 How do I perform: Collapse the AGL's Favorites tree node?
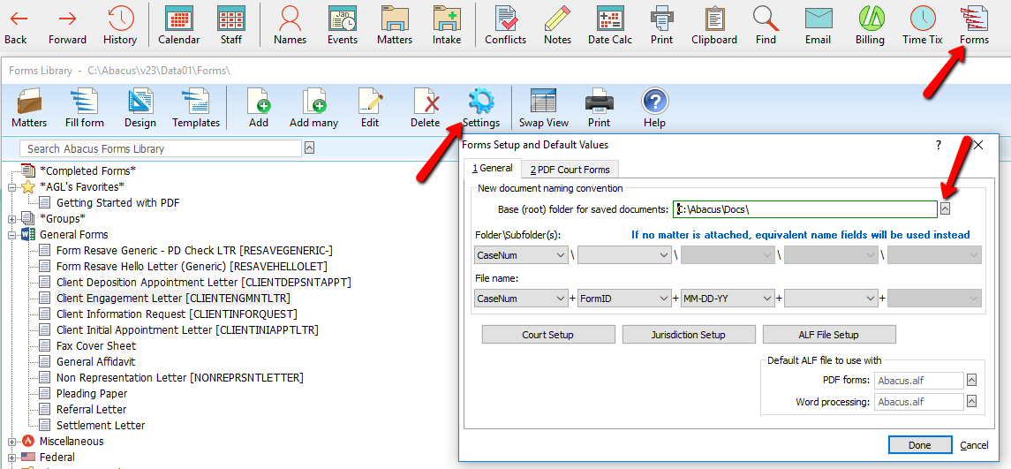(12, 187)
